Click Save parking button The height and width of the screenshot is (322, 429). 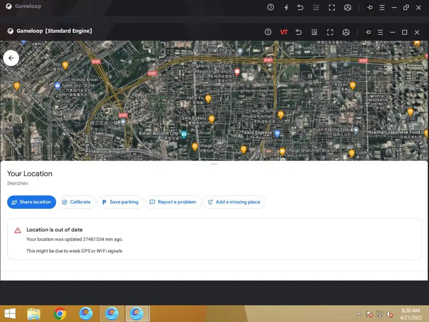coord(120,202)
